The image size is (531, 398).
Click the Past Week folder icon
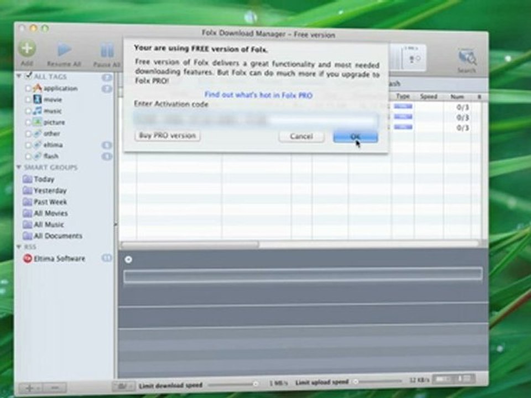[28, 202]
